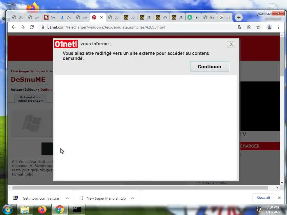Click the taskbar clock showing 7:50 PM
The image size is (287, 215).
tap(273, 210)
